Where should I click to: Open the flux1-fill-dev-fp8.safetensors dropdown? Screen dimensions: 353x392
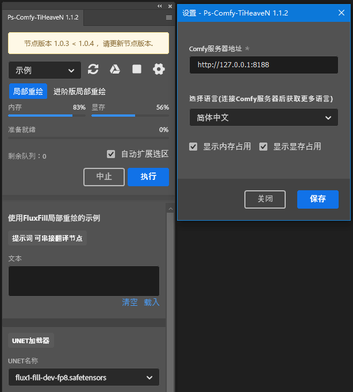click(84, 377)
